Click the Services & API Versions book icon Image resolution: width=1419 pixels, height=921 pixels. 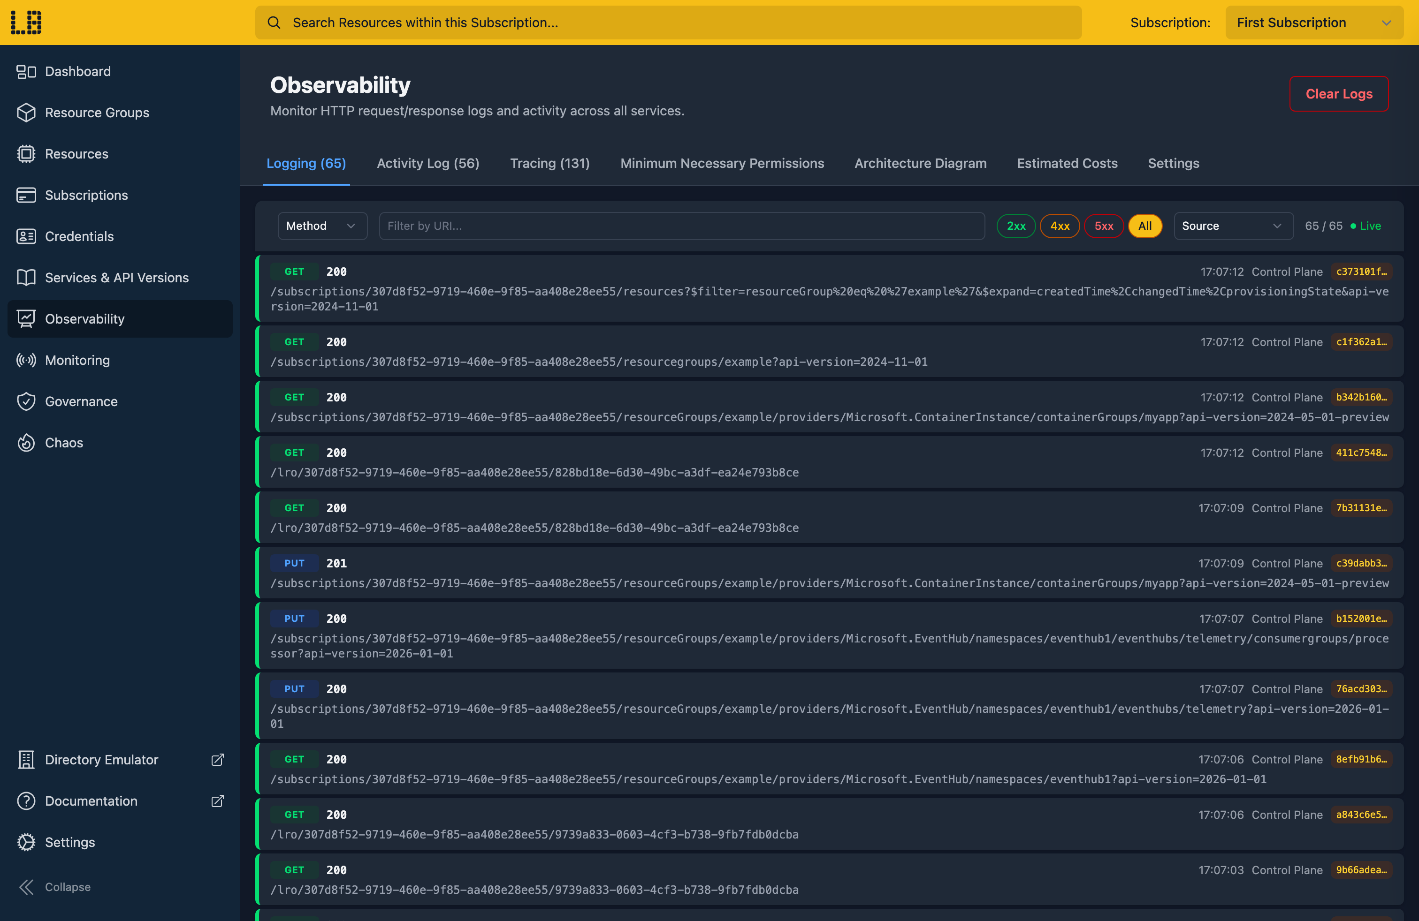26,278
